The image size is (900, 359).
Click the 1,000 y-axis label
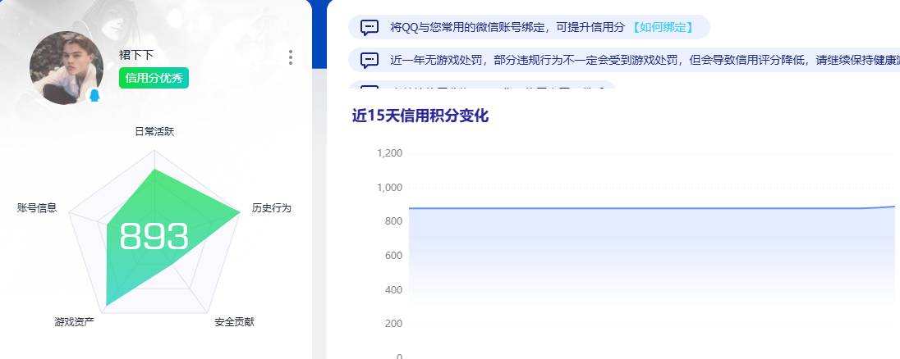click(390, 187)
